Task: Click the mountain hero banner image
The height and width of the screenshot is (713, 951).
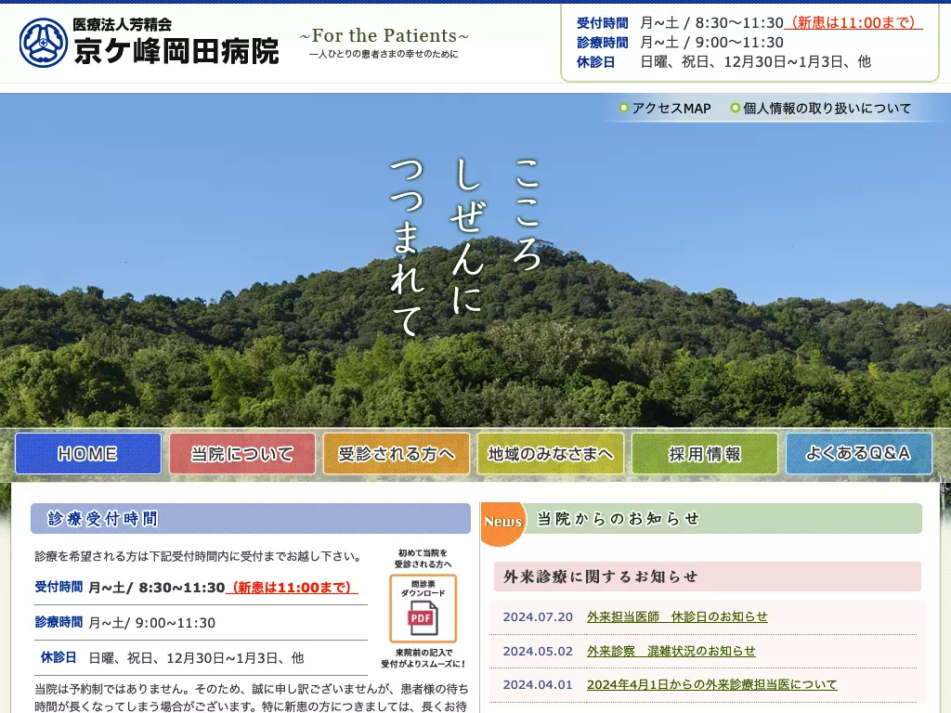Action: [475, 261]
